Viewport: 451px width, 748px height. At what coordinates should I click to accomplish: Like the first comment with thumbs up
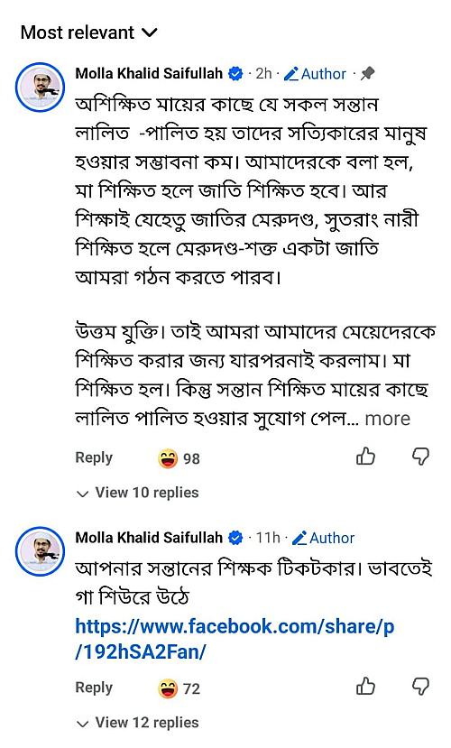tap(365, 457)
